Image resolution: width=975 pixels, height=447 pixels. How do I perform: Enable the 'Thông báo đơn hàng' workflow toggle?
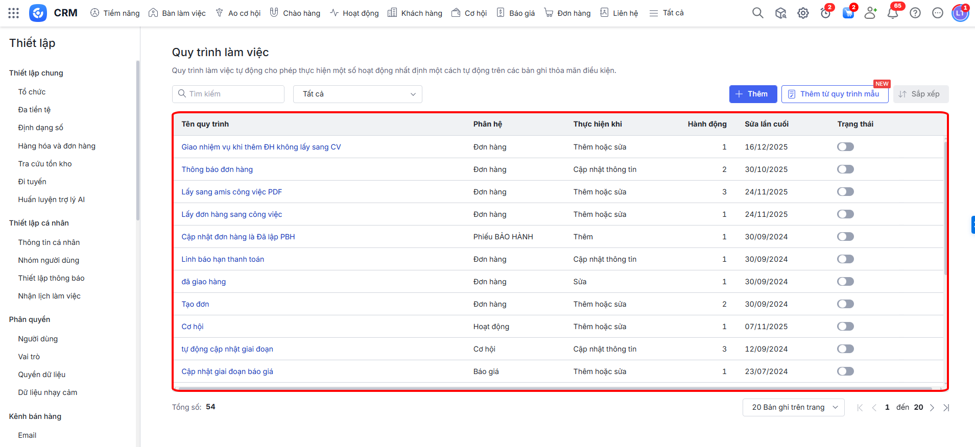click(845, 169)
